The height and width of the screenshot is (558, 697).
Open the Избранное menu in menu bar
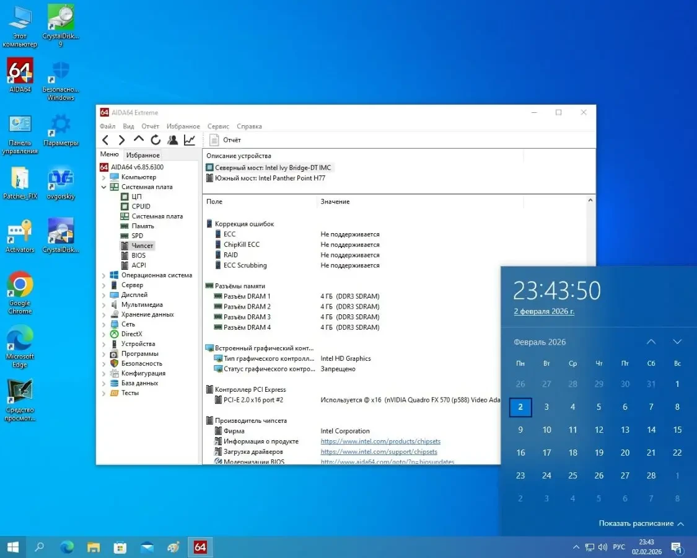pos(183,126)
